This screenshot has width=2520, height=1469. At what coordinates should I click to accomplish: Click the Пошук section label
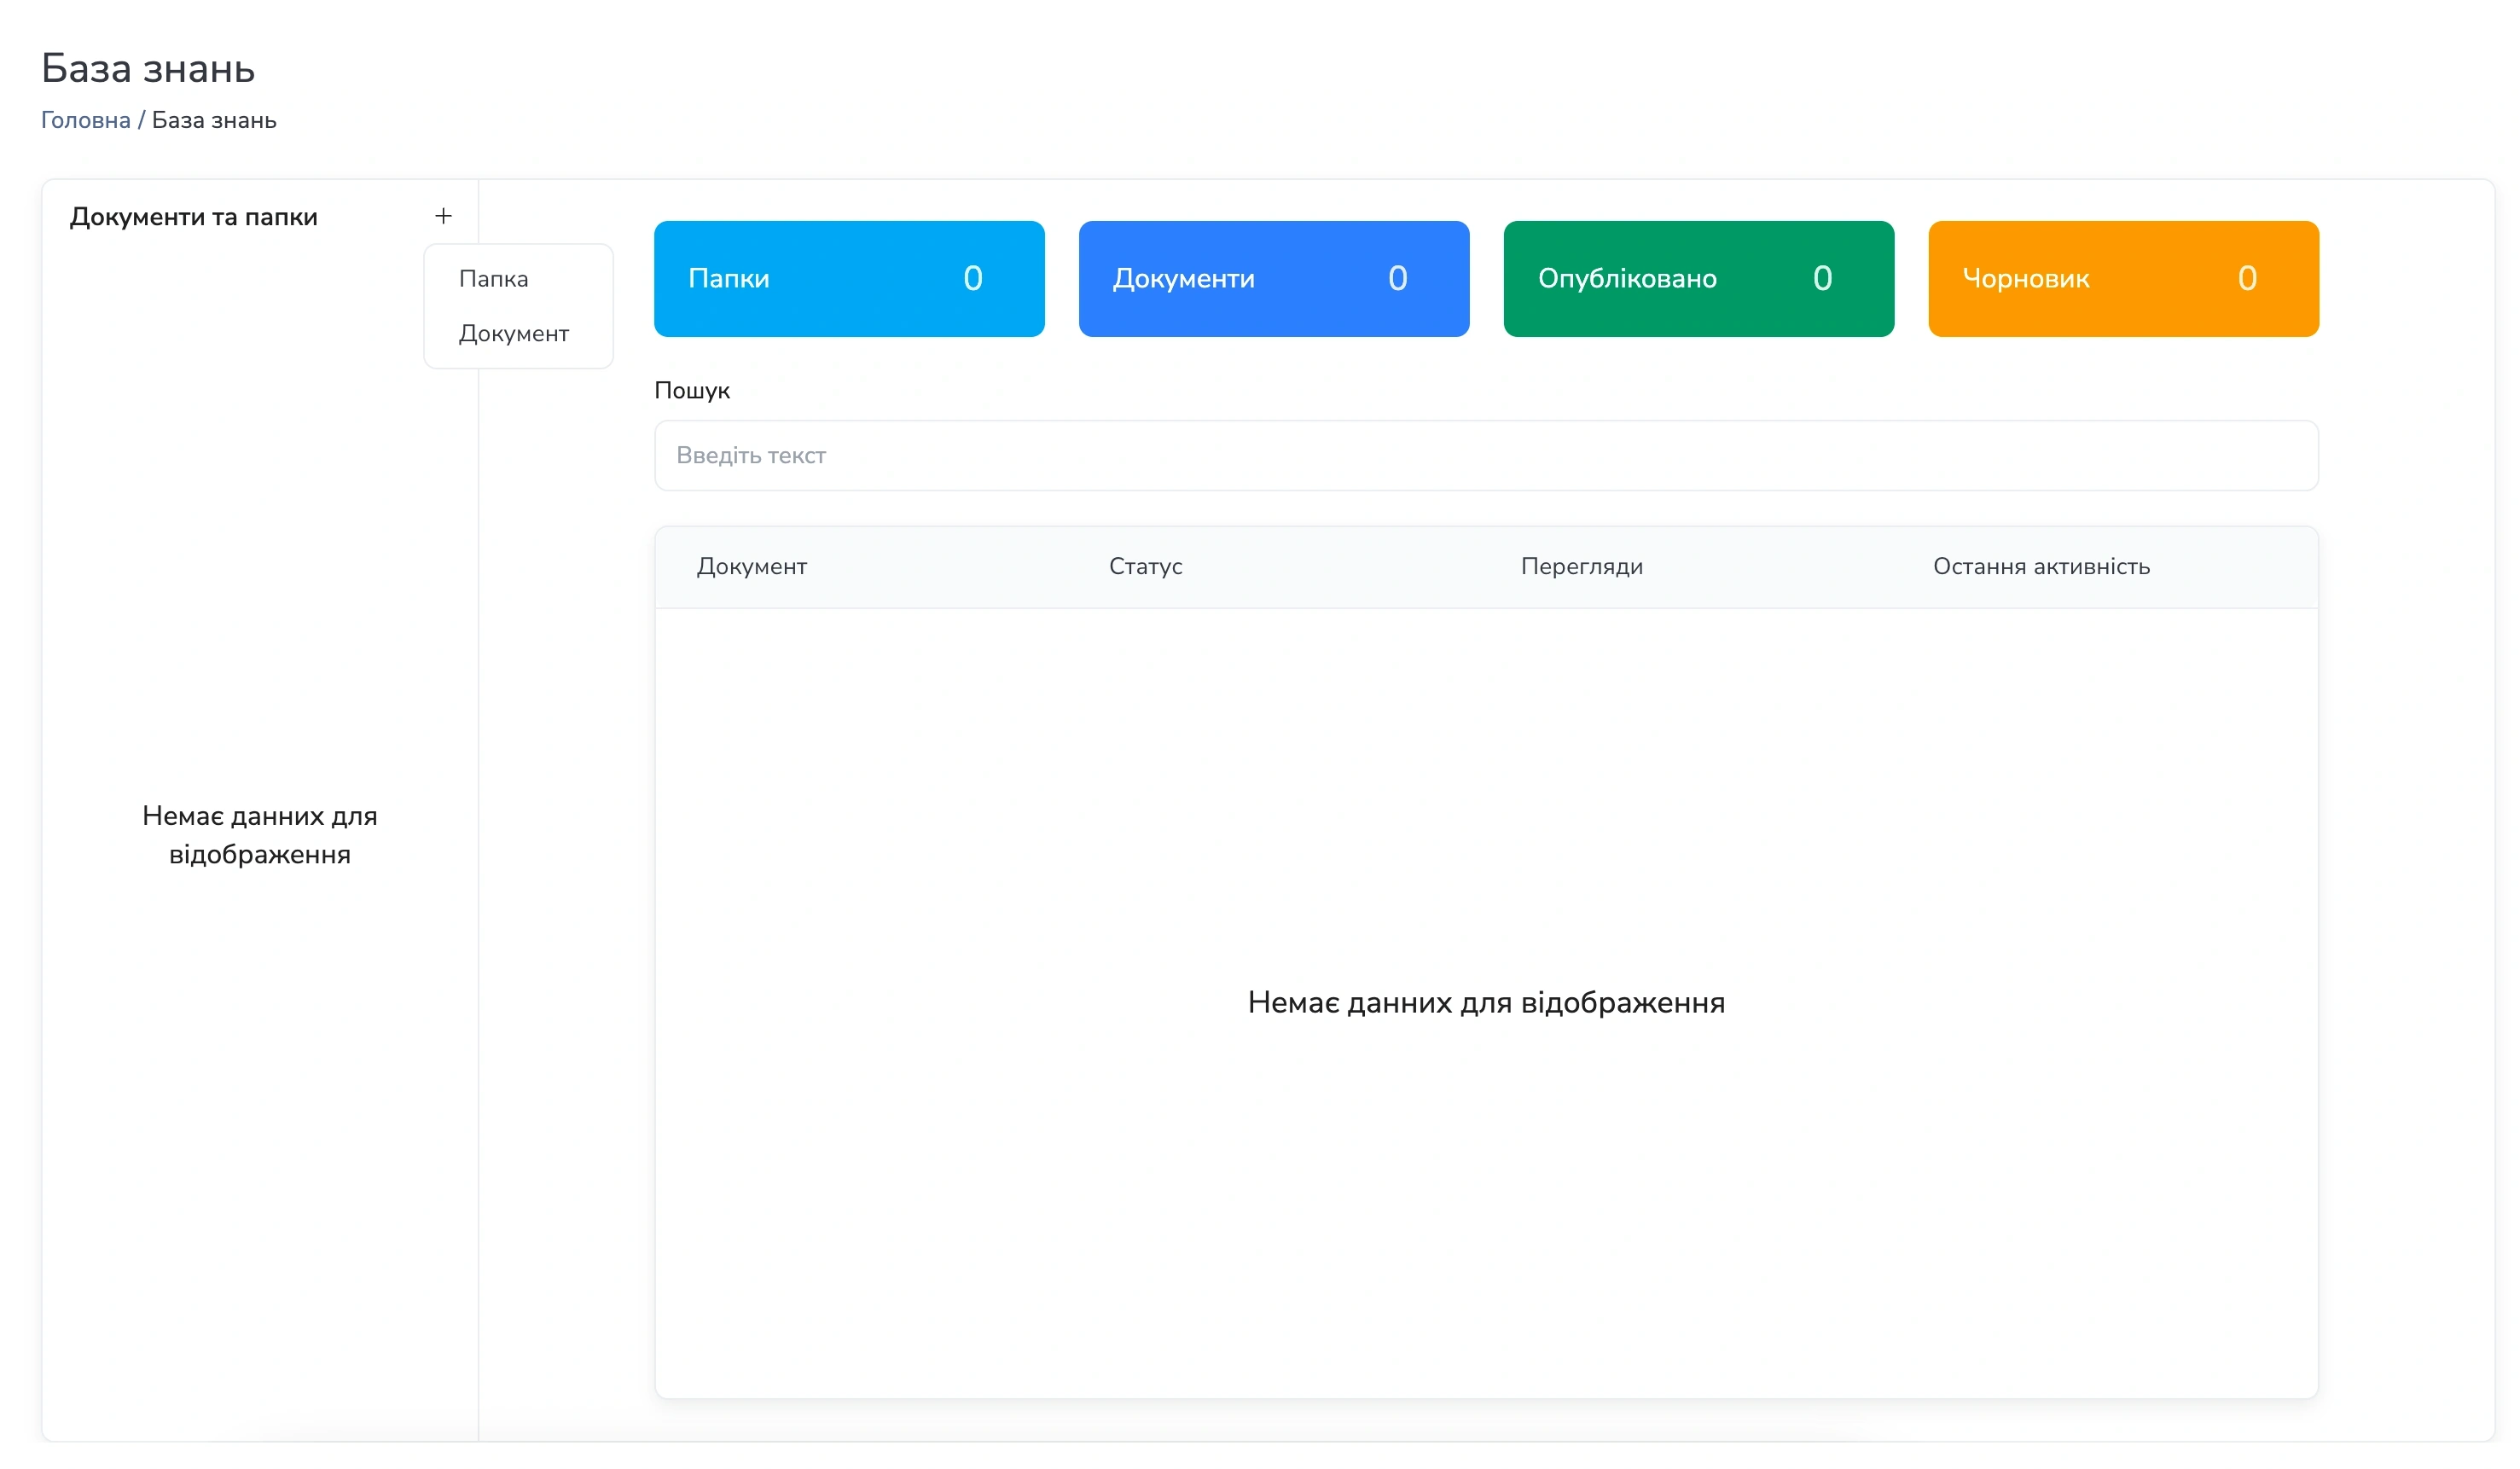(x=692, y=390)
